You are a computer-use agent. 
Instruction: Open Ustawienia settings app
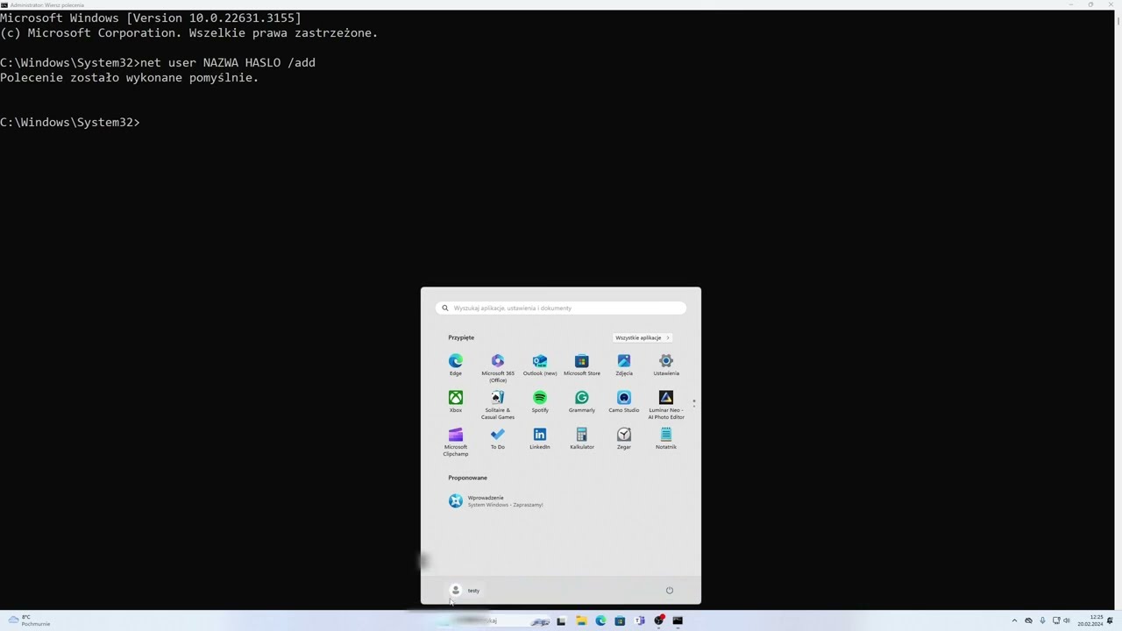tap(666, 365)
